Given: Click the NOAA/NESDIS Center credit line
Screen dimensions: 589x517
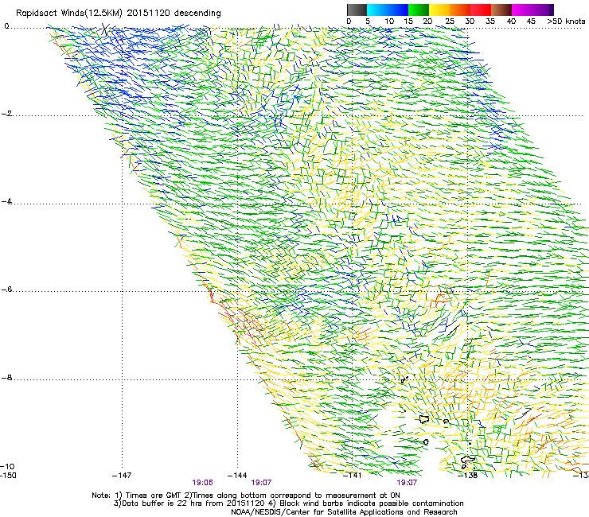Looking at the screenshot, I should (x=344, y=512).
